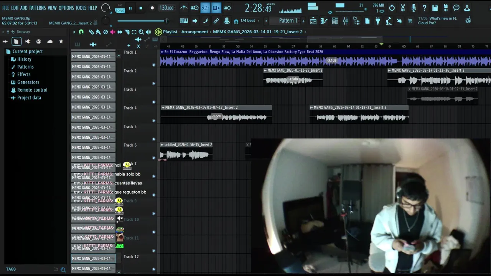Switch PAT/SONG playback mode
This screenshot has height=276, width=491.
(x=120, y=8)
